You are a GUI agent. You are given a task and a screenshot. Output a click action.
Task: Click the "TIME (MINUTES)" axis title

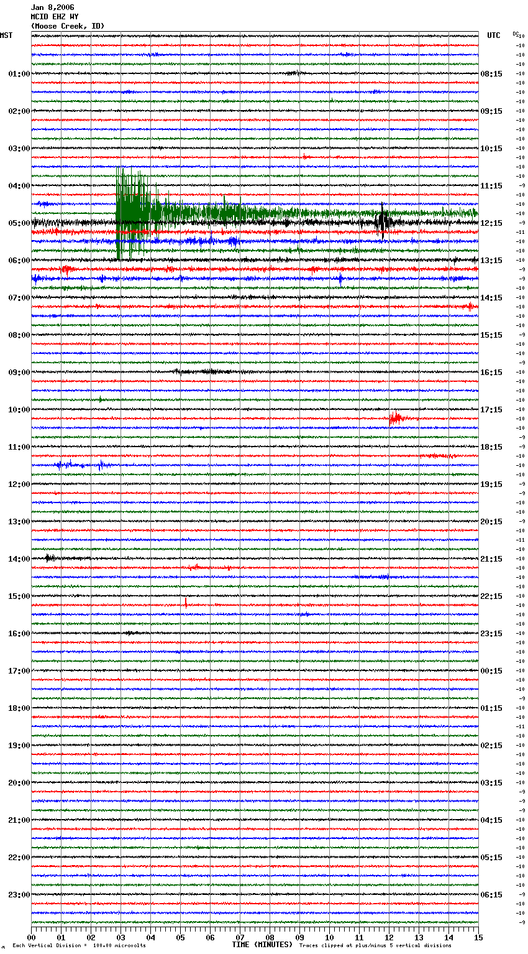262,945
